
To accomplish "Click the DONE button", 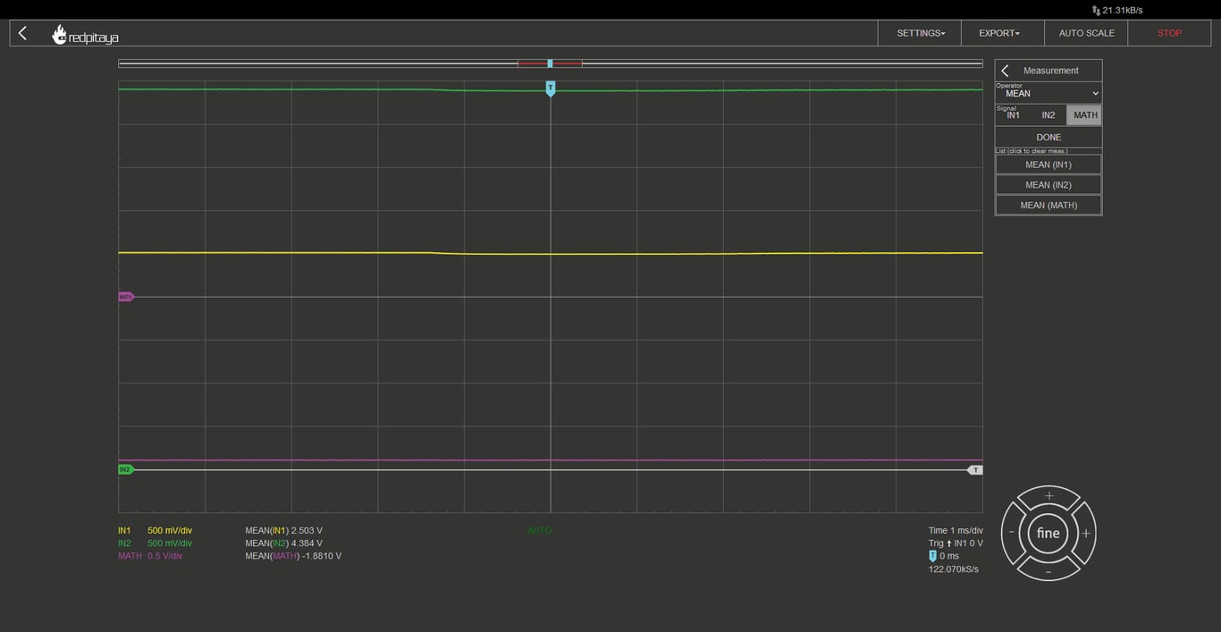I will click(x=1048, y=138).
